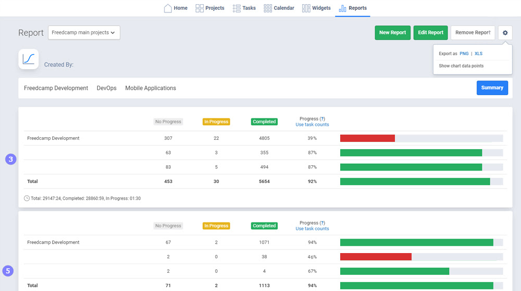
Task: Click the Remove Report button
Action: coord(473,33)
